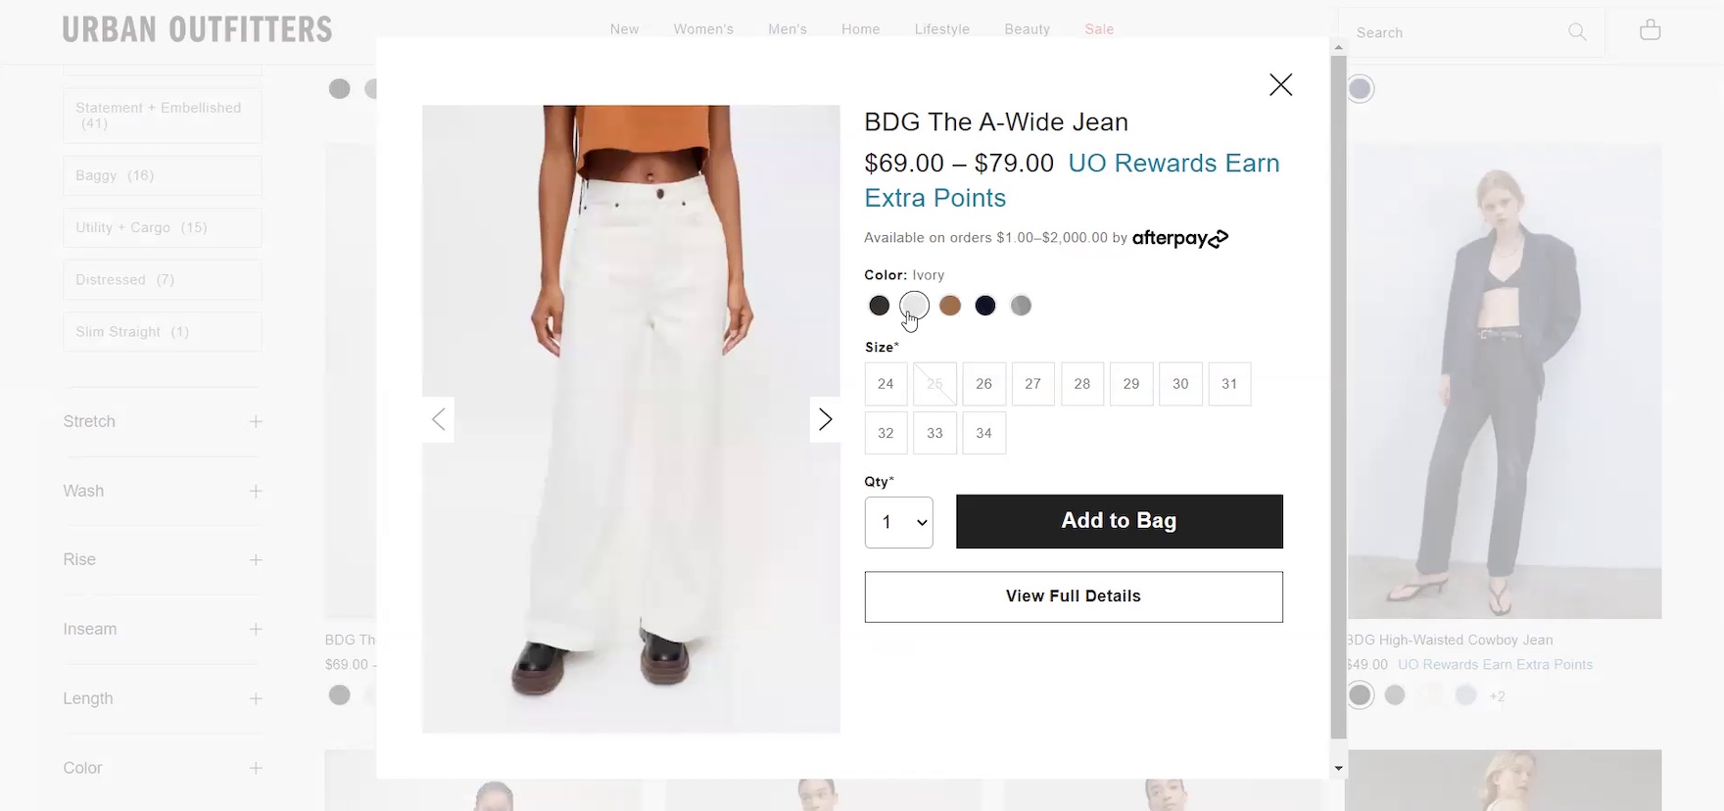The height and width of the screenshot is (811, 1724).
Task: Open the Women's menu
Action: (x=703, y=29)
